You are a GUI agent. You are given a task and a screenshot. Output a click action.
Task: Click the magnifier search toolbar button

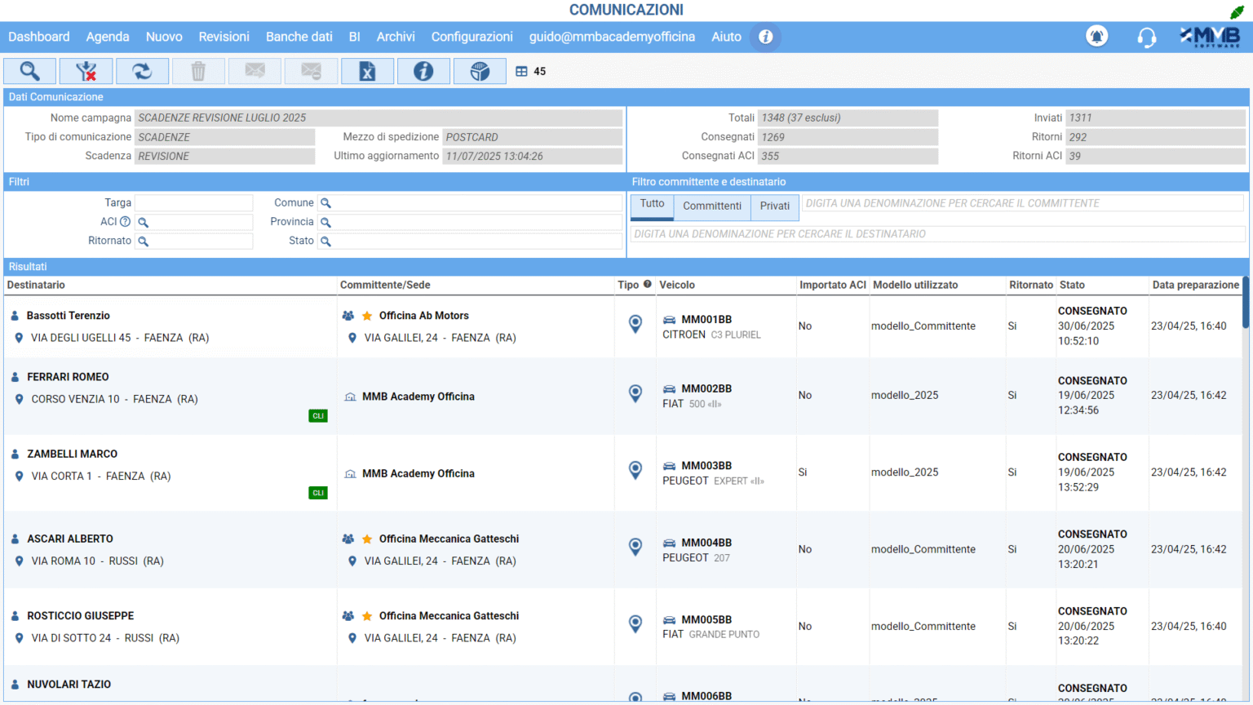pyautogui.click(x=30, y=72)
